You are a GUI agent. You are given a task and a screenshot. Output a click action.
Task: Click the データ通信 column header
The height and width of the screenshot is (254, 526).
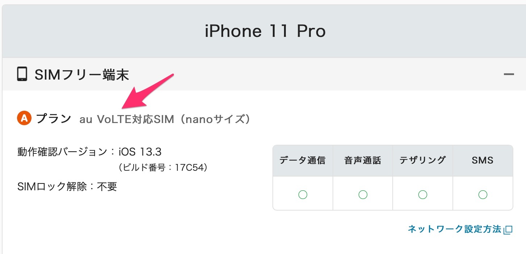coord(302,160)
